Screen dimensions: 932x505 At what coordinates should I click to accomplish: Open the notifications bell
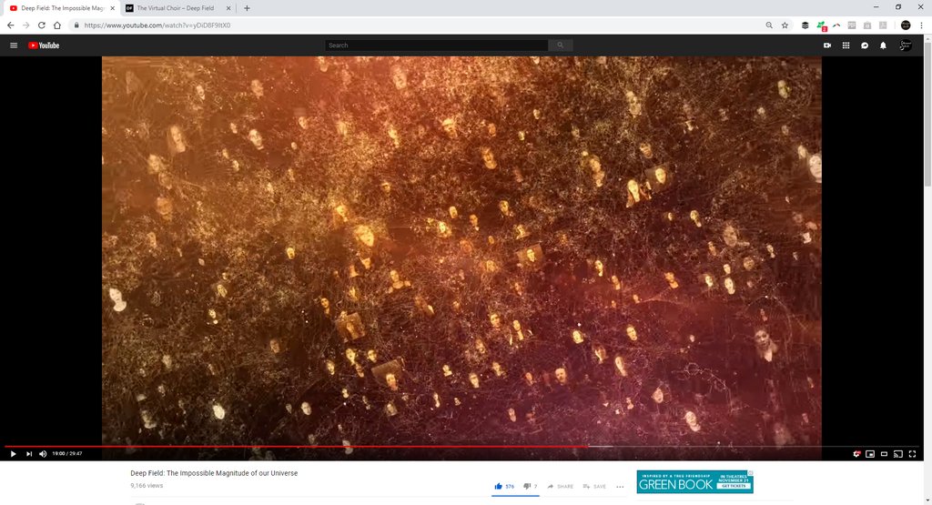point(883,45)
